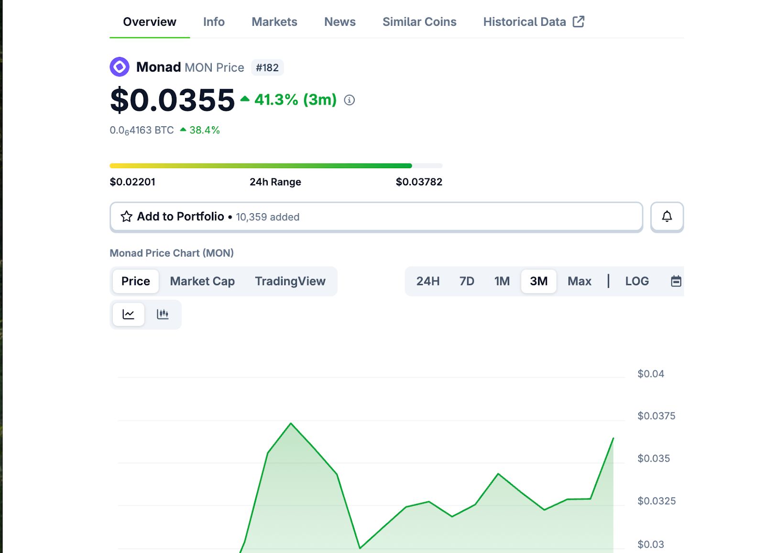
Task: Open Historical Data for Monad
Action: (524, 22)
